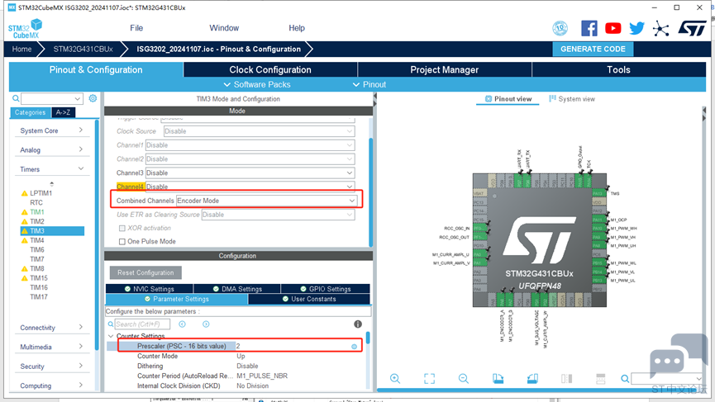Switch to System view tab
Screen dimensions: 715x402
[x=572, y=99]
